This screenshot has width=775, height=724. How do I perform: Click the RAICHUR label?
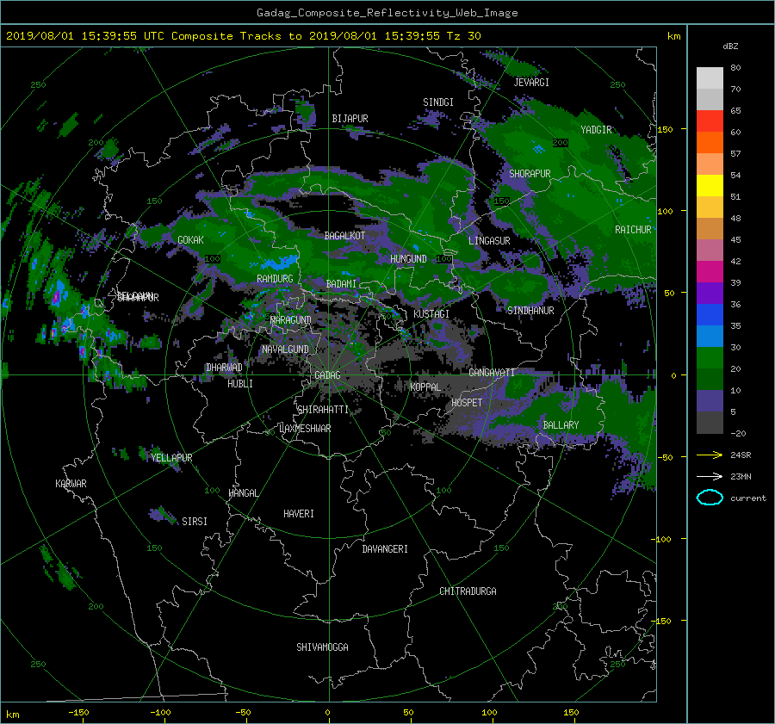[x=633, y=230]
